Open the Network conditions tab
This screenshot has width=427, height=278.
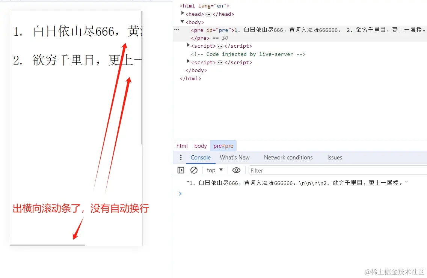point(288,158)
